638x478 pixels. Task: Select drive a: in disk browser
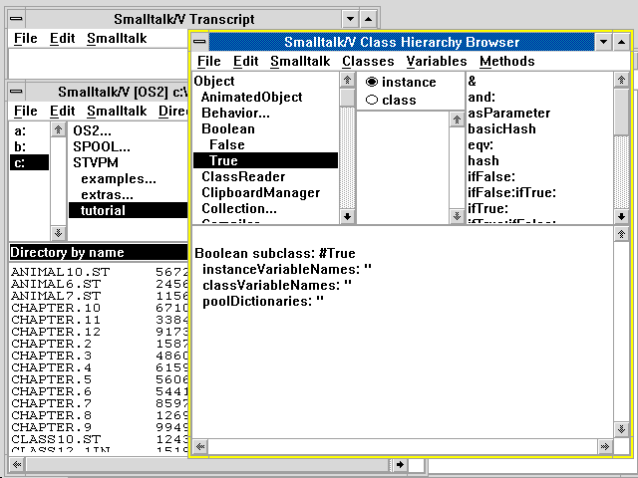tap(20, 130)
